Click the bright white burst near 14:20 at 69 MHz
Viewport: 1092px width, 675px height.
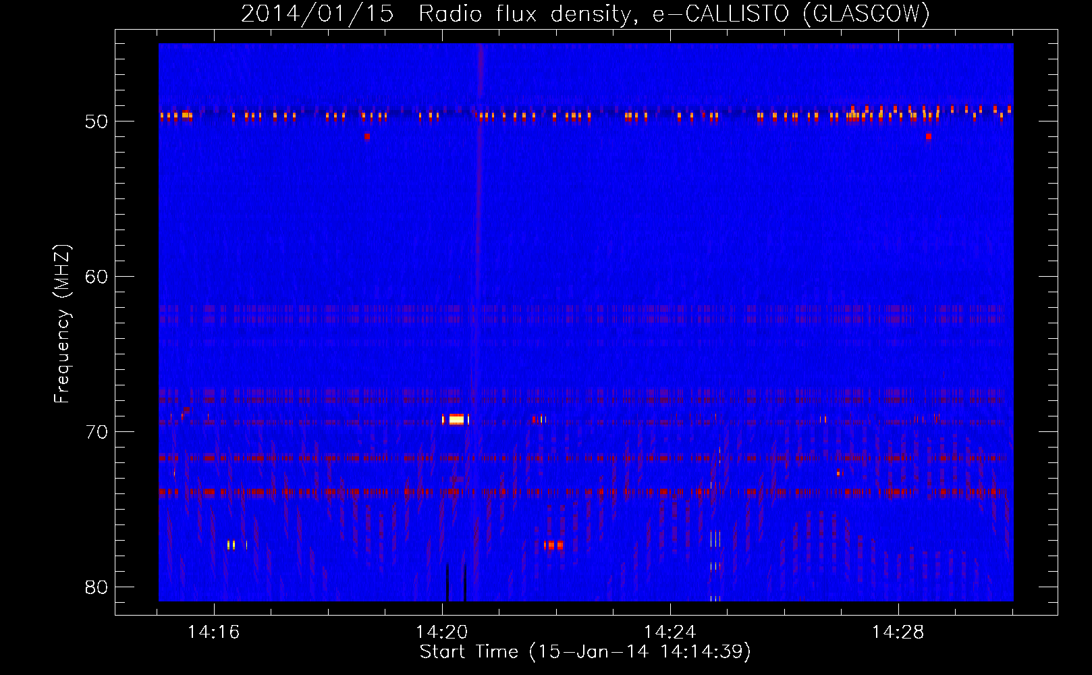point(456,419)
